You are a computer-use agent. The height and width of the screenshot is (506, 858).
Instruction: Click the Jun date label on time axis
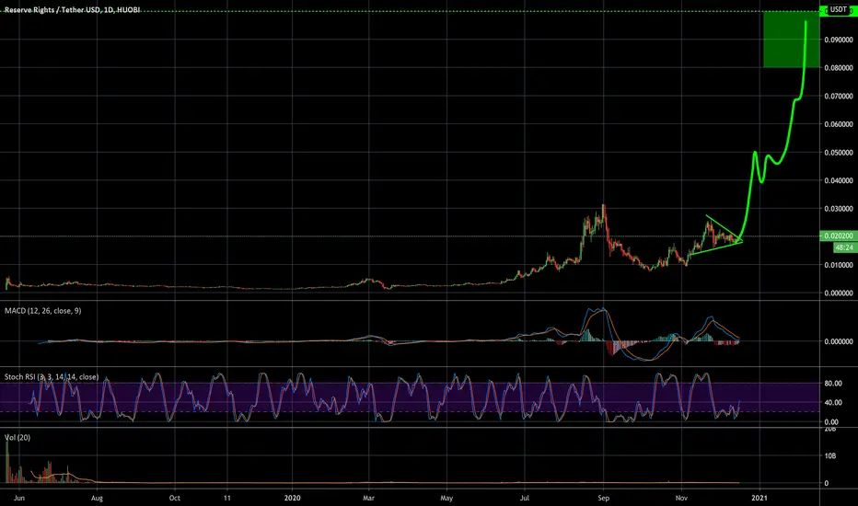(19, 498)
